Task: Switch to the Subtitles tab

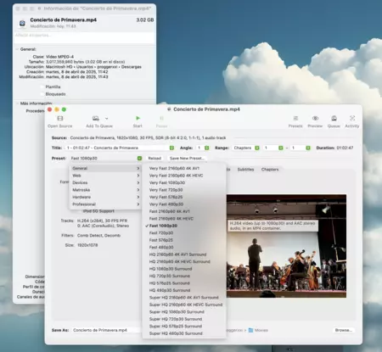Action: pos(245,170)
